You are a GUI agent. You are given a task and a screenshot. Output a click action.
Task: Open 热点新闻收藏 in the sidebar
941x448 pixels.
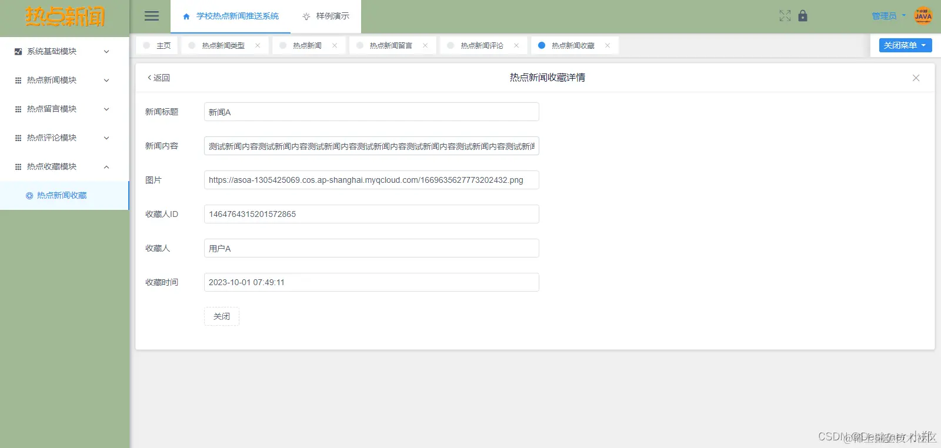pos(64,196)
